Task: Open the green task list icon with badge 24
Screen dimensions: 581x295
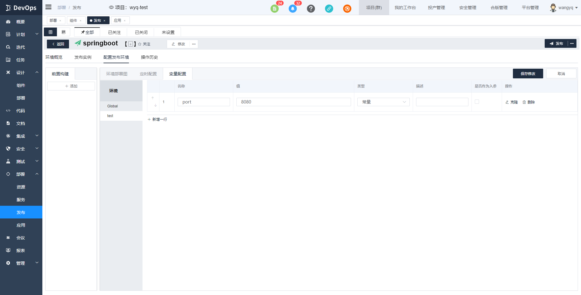Action: coord(274,8)
